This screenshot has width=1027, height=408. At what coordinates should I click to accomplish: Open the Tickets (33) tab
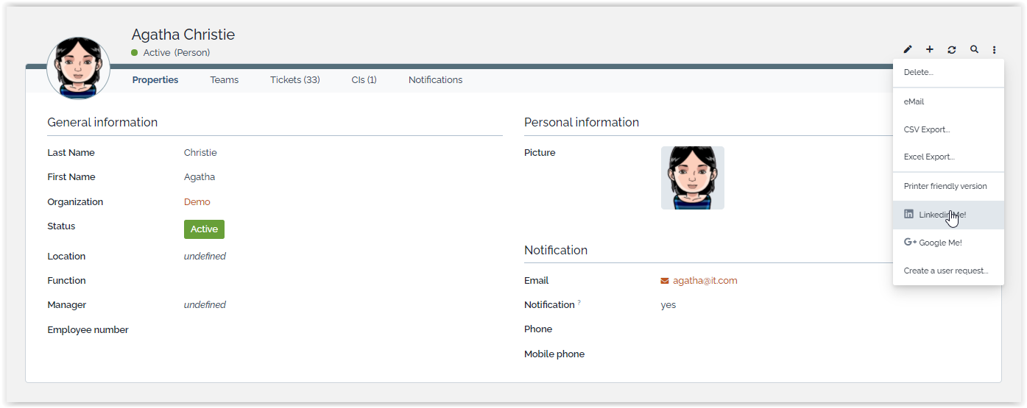294,80
